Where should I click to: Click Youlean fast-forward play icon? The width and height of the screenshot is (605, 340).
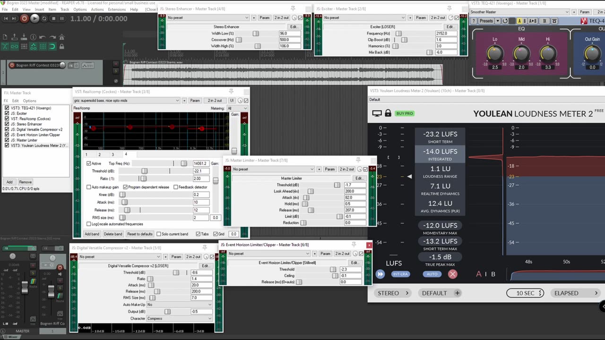pos(380,274)
